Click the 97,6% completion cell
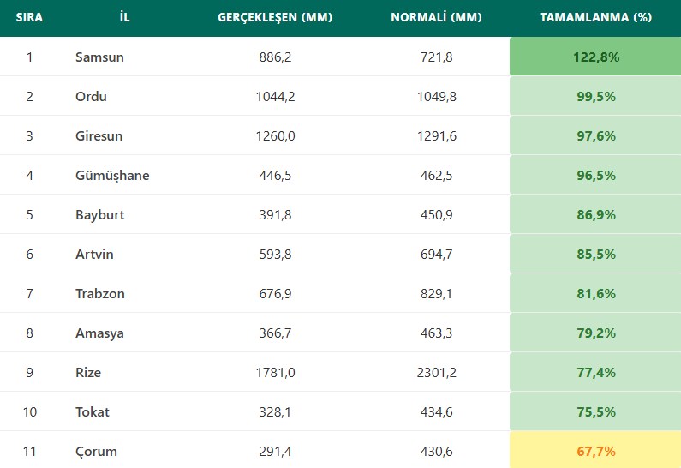 click(595, 135)
